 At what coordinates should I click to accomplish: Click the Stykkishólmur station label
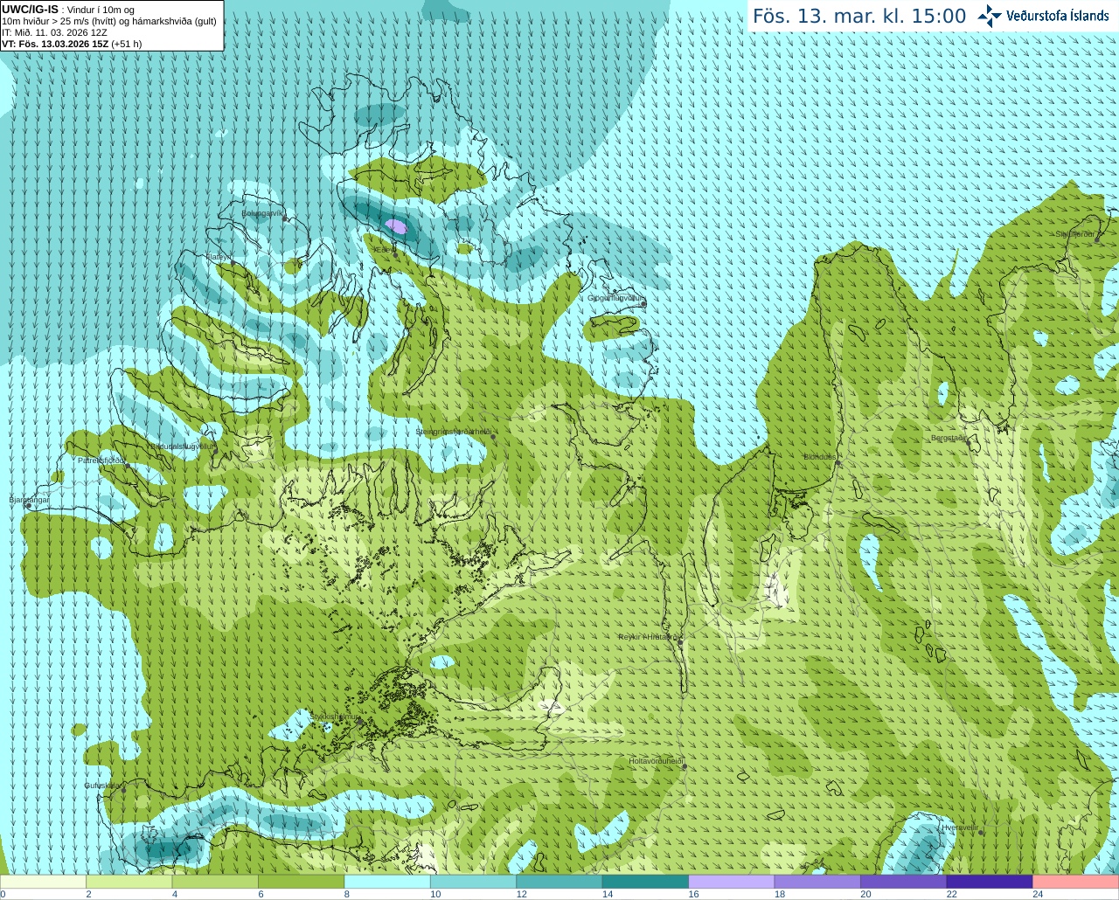(334, 717)
